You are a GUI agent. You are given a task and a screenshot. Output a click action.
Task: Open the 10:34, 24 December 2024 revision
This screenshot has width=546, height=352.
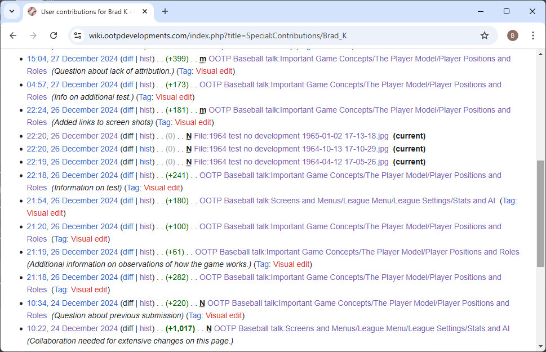click(x=72, y=303)
